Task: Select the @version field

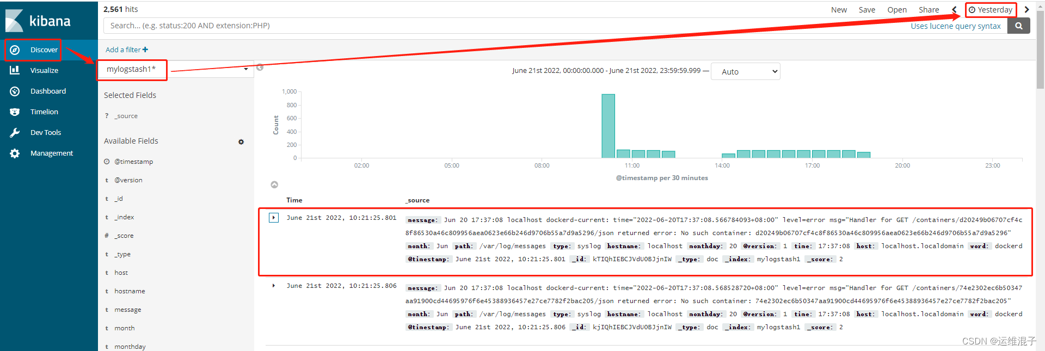Action: pos(128,180)
